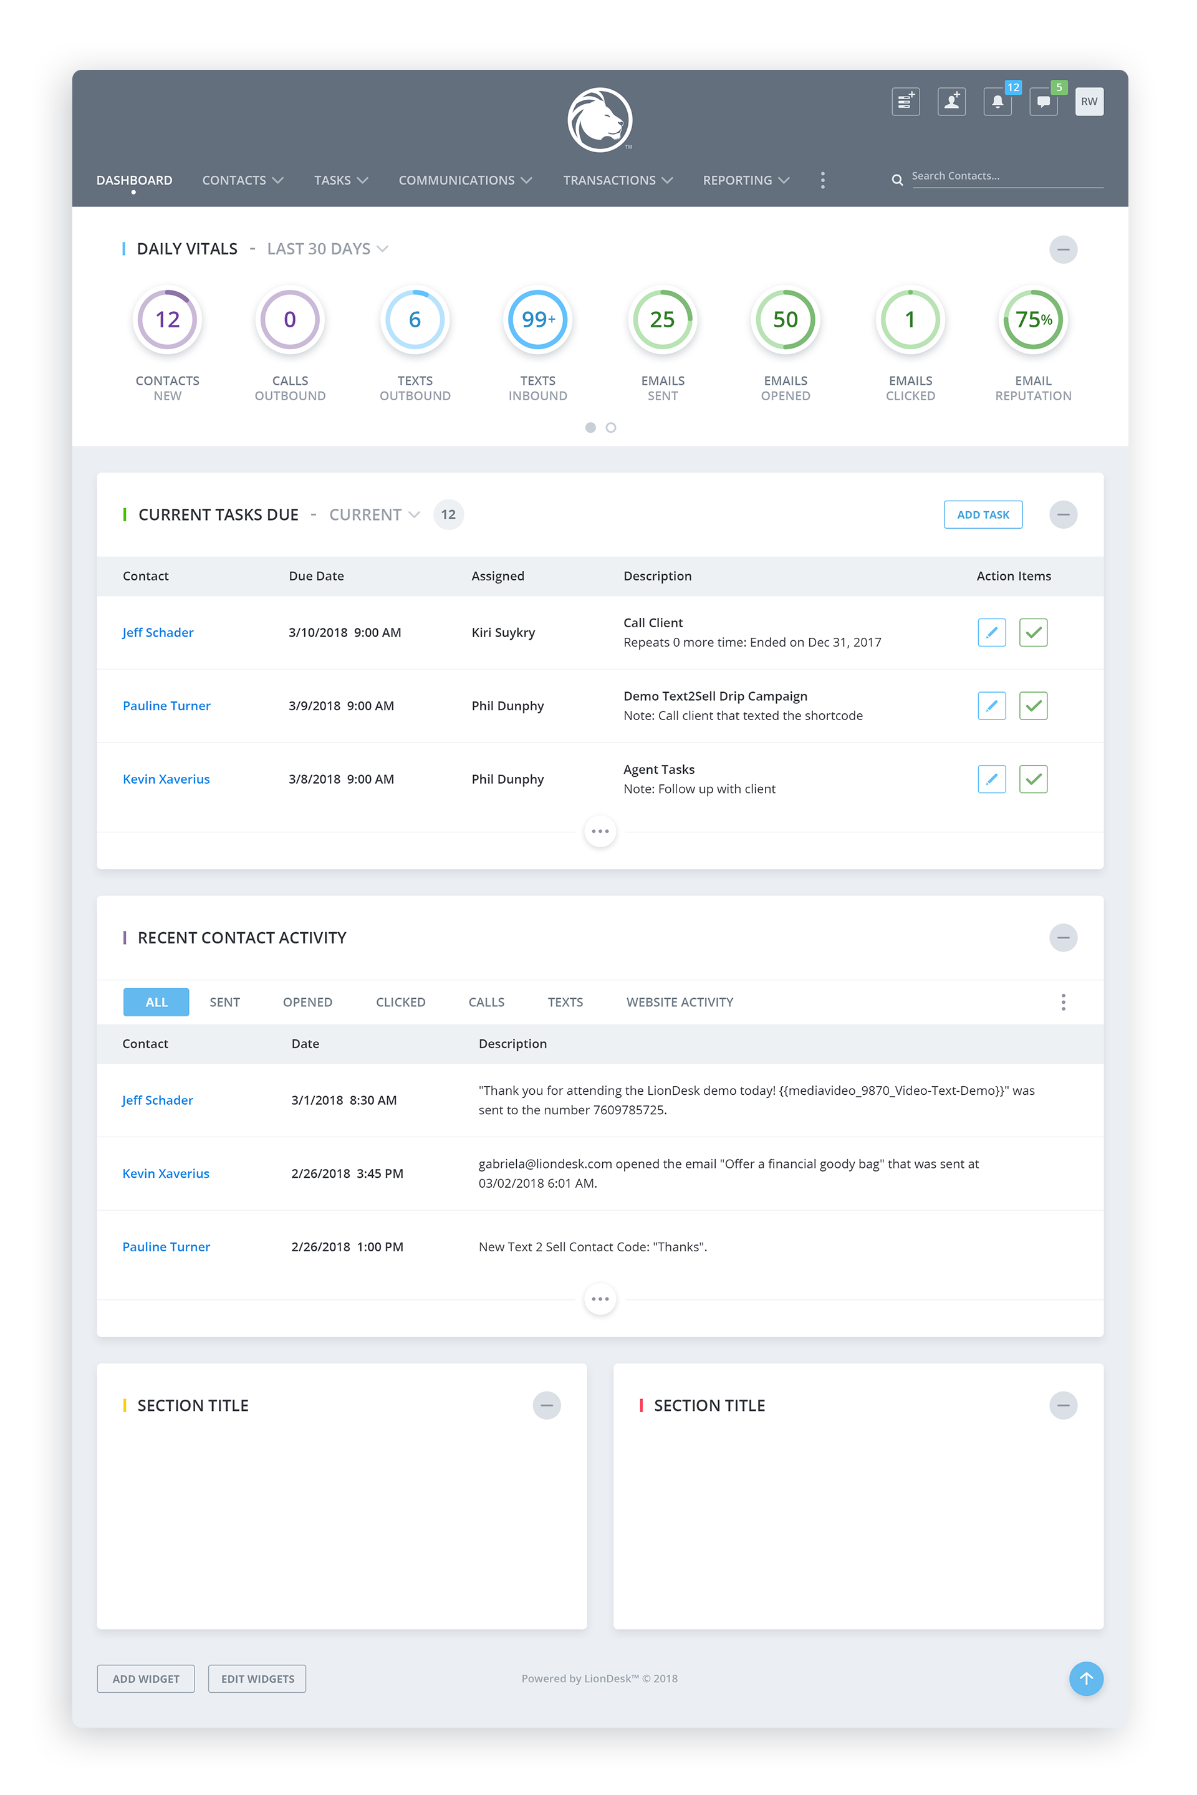The image size is (1197, 1795).
Task: Select the ALL activity tab
Action: [x=156, y=1002]
